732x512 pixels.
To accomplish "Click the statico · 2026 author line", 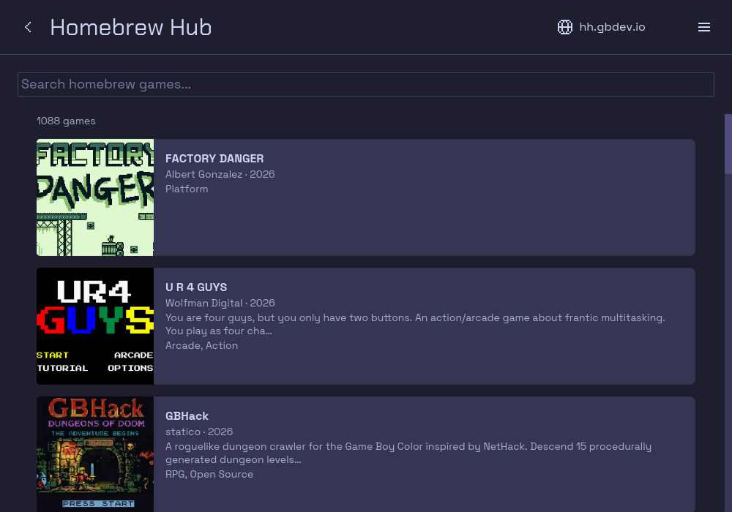I will [x=199, y=432].
